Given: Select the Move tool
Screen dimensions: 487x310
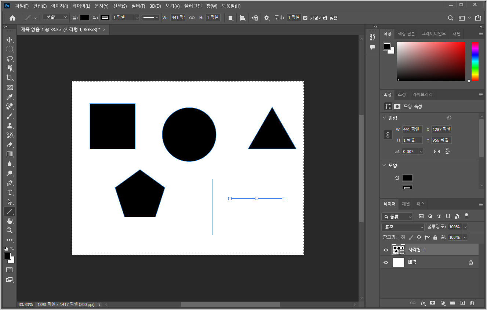Looking at the screenshot, I should [10, 40].
